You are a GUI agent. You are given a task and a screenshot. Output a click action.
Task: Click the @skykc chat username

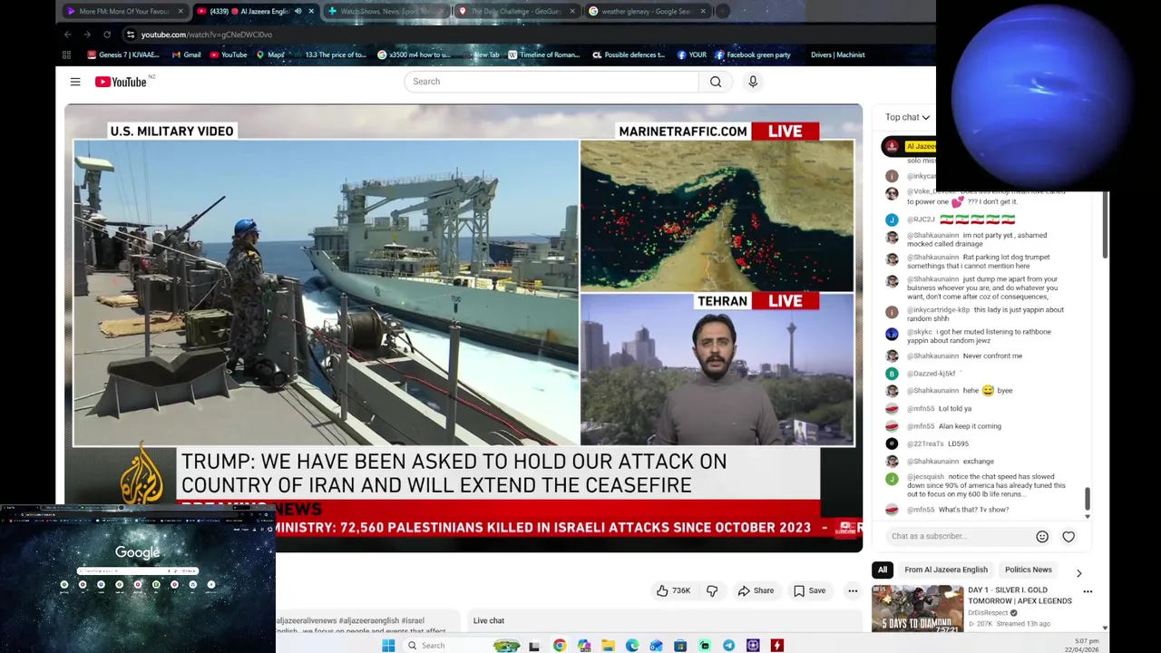[x=919, y=332]
